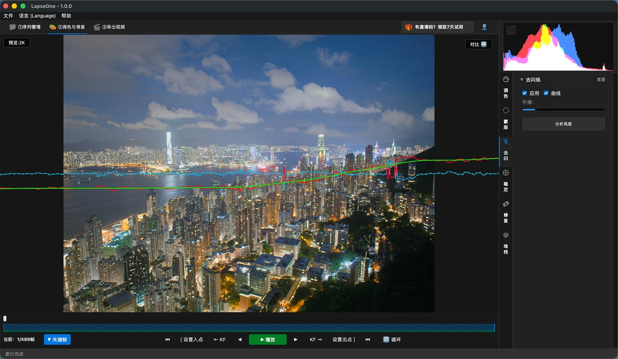Uncheck the 曲线 curve checkbox
The width and height of the screenshot is (618, 359).
[546, 93]
